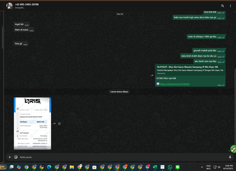Forward the QRIS receipt image

click(54, 123)
